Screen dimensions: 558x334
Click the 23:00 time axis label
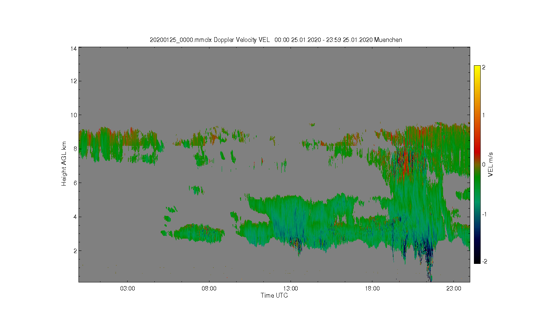tap(454, 288)
